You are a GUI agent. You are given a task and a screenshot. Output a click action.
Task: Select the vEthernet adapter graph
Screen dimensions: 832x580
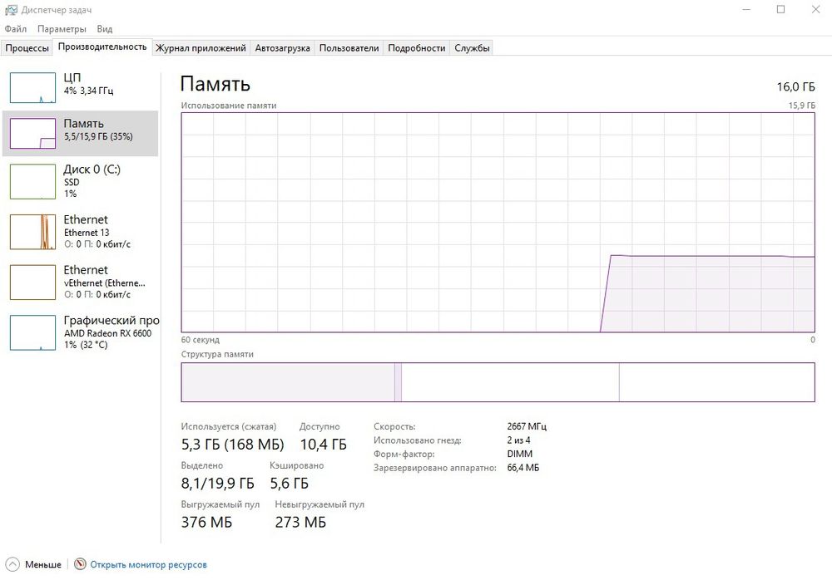32,282
